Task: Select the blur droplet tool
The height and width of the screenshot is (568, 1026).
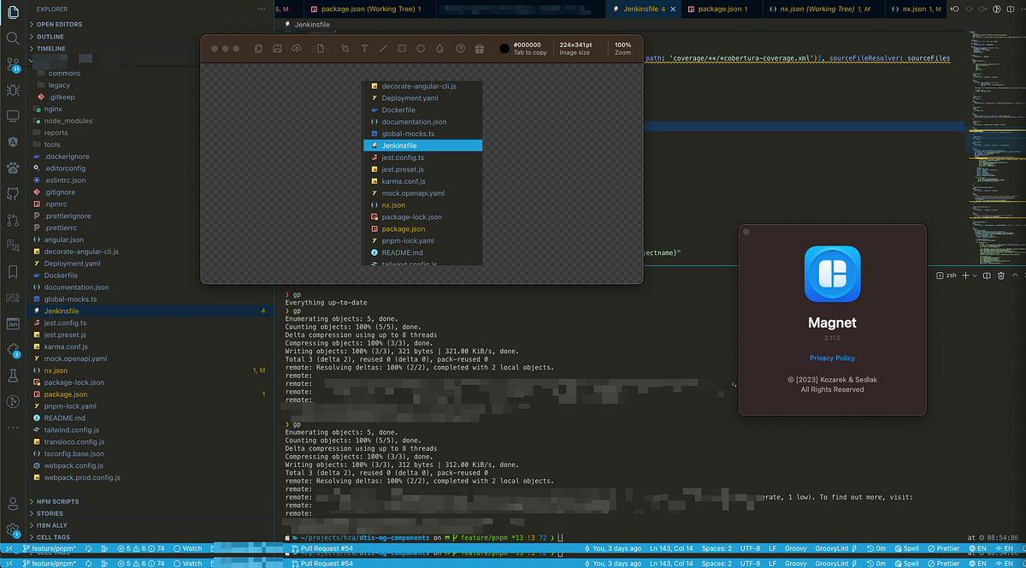Action: pos(439,49)
